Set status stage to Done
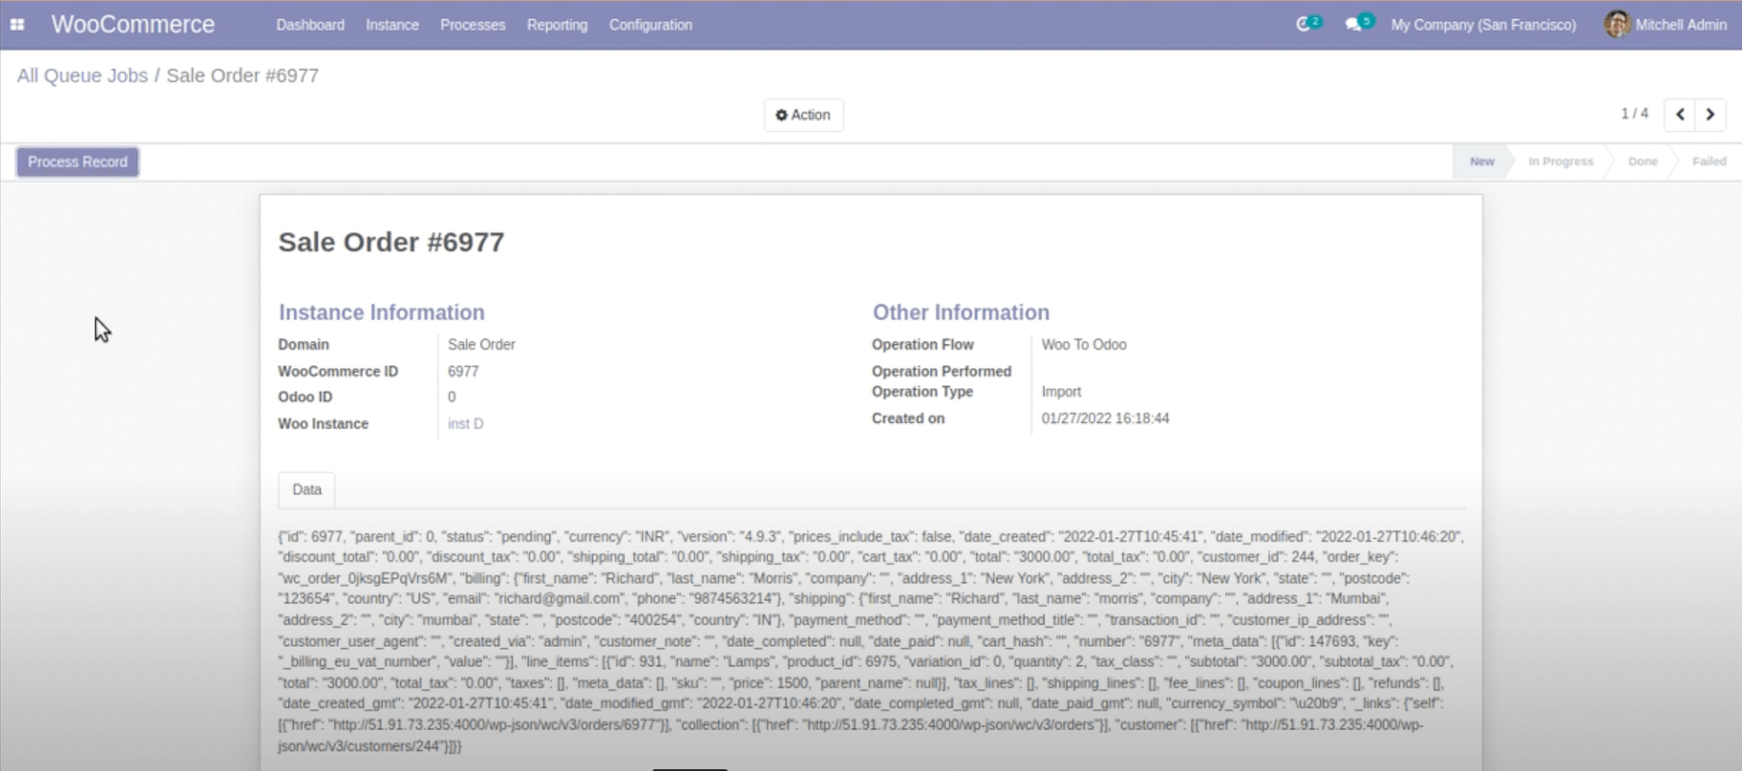Viewport: 1742px width, 771px height. (1642, 162)
